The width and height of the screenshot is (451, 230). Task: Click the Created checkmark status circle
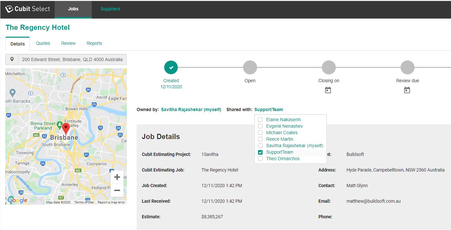tap(171, 68)
